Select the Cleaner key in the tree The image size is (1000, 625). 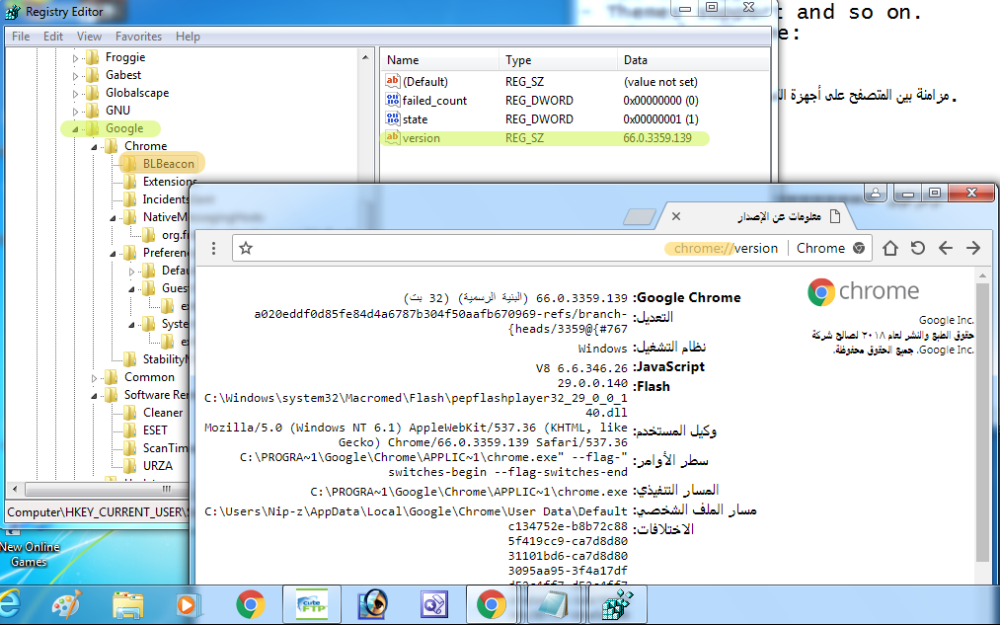(163, 413)
